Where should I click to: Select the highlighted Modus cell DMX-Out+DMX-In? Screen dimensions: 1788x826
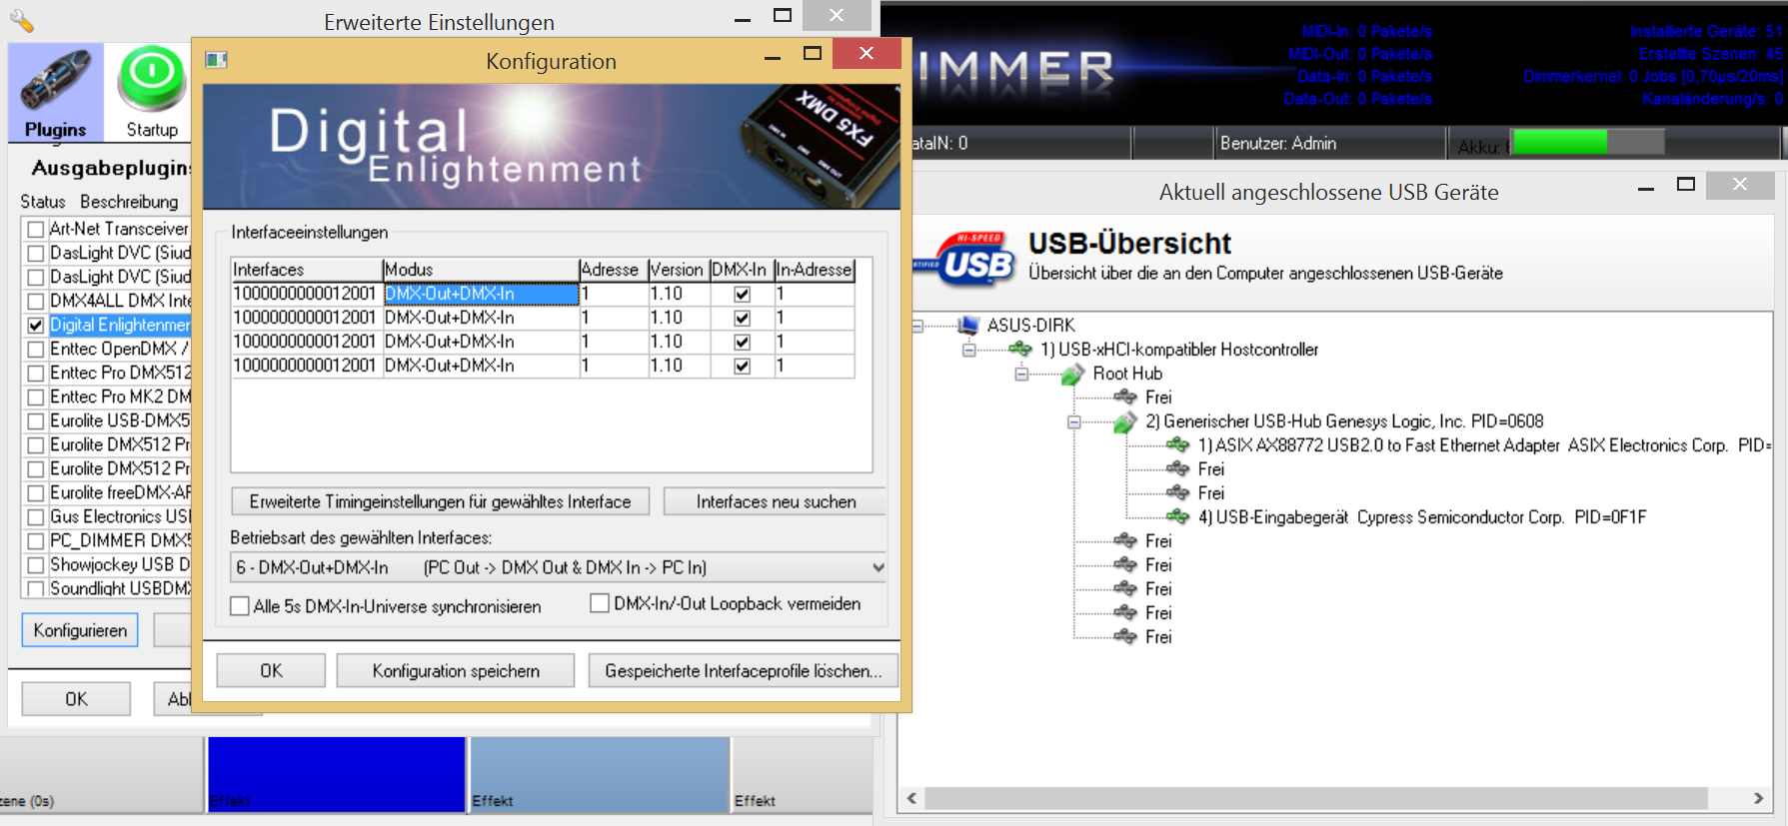click(481, 294)
